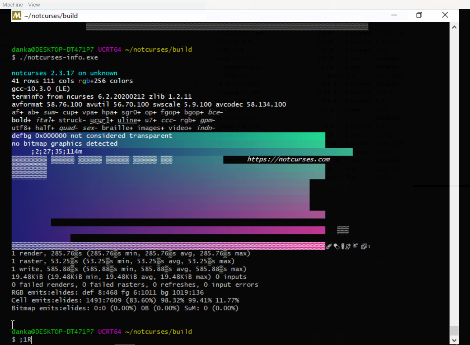The width and height of the screenshot is (470, 345).
Task: Click the terminal scrollbar thumb
Action: pyautogui.click(x=454, y=330)
